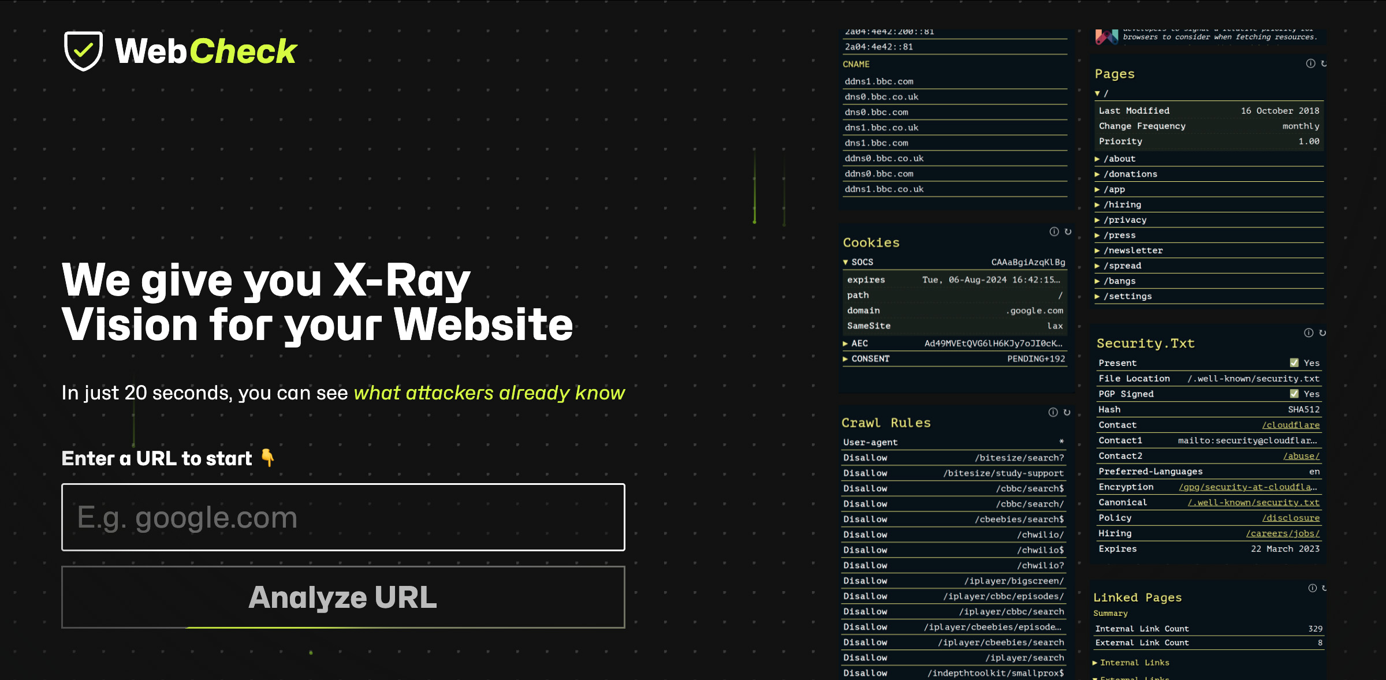
Task: Select the Preferred-Languages en row
Action: pos(1209,472)
